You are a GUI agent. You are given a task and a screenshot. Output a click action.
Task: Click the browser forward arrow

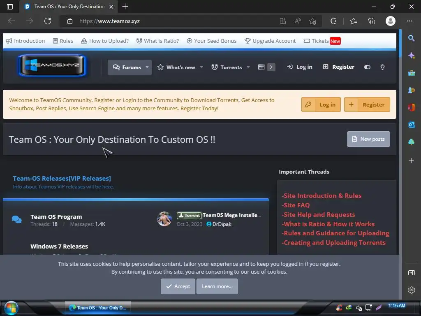30,21
